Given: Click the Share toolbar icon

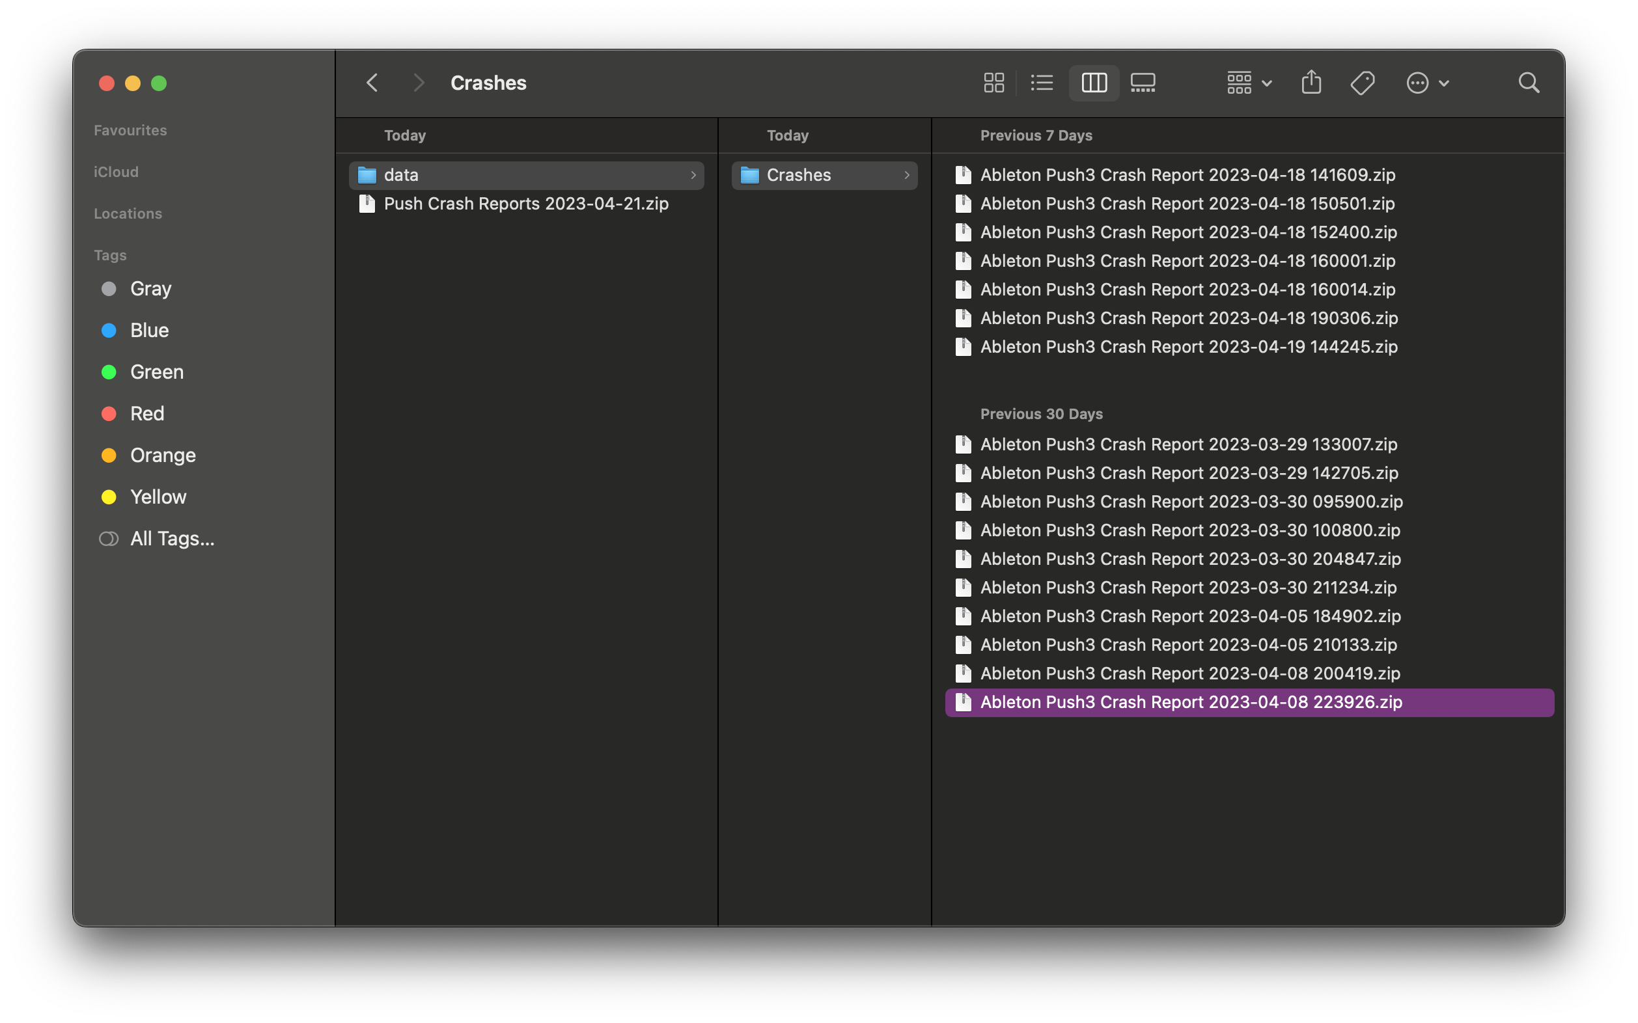Looking at the screenshot, I should (x=1311, y=83).
